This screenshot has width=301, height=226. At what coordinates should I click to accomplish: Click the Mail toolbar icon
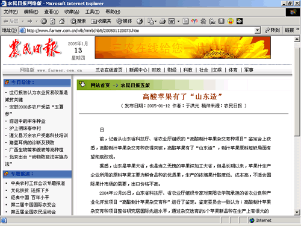(x=152, y=21)
